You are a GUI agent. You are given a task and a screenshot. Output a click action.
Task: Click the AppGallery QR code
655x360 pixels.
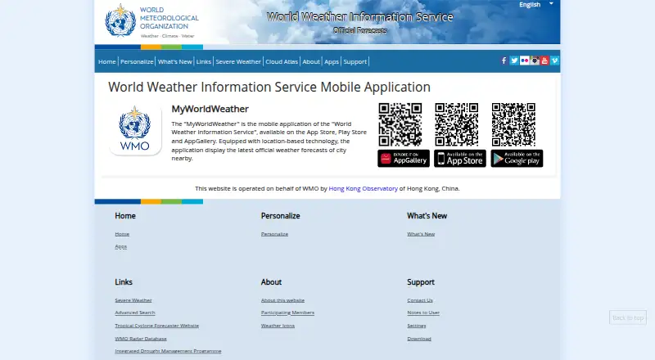click(x=400, y=124)
